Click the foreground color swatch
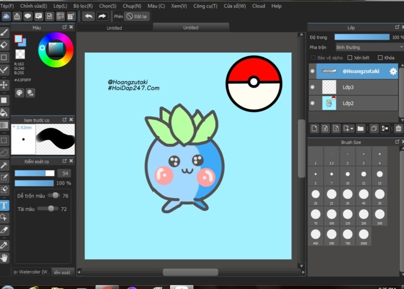Screen dimensions: 404x289 [x=18, y=39]
